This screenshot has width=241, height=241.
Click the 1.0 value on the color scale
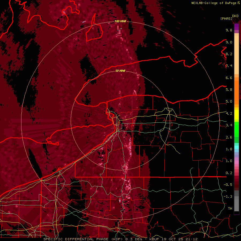point(229,161)
